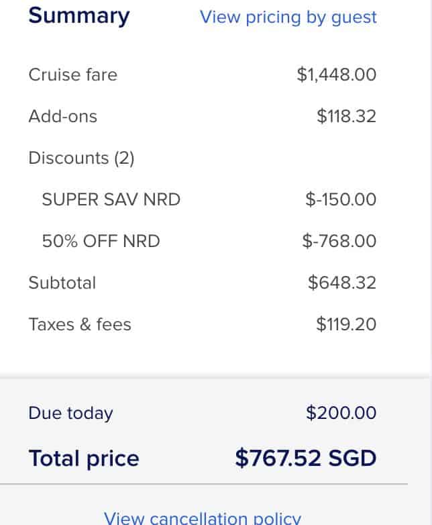Screen dimensions: 432x525
Task: Select the Add-ons row label
Action: pyautogui.click(x=62, y=116)
